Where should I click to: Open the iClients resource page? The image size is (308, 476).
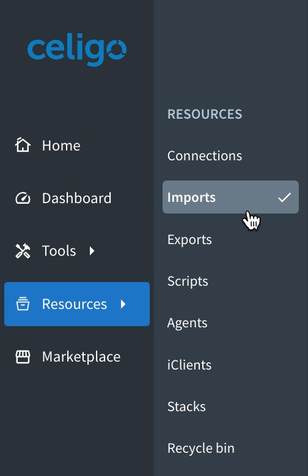point(189,365)
